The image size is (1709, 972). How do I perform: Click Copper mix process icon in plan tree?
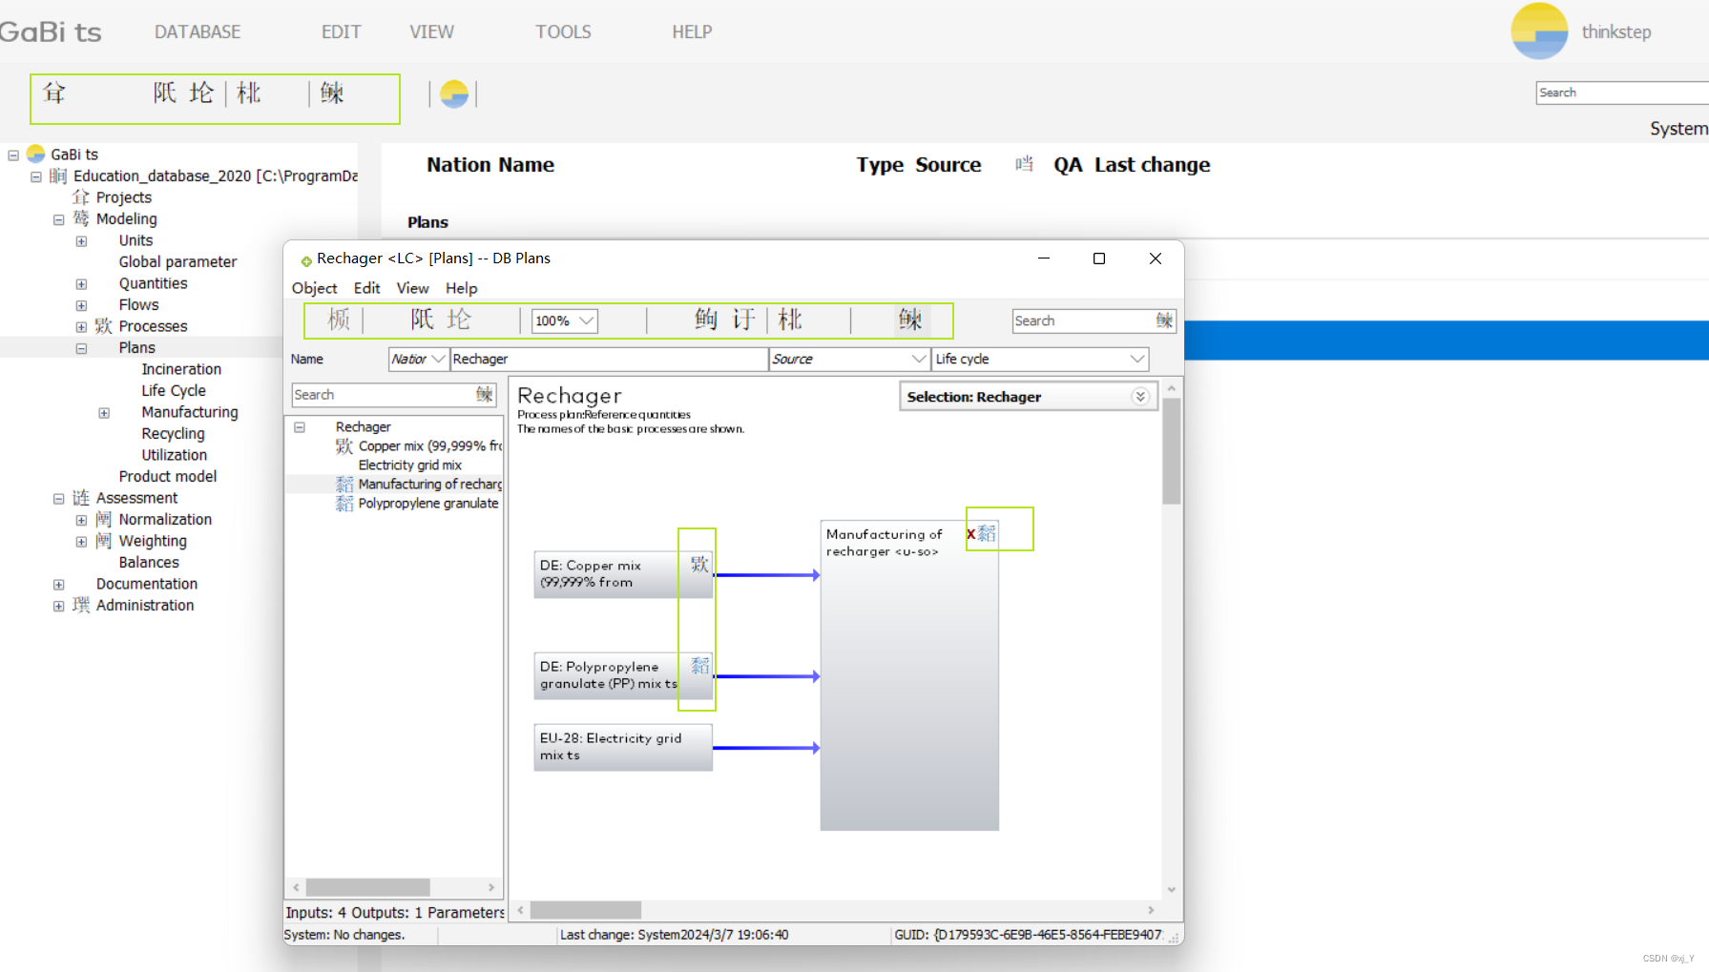click(344, 445)
